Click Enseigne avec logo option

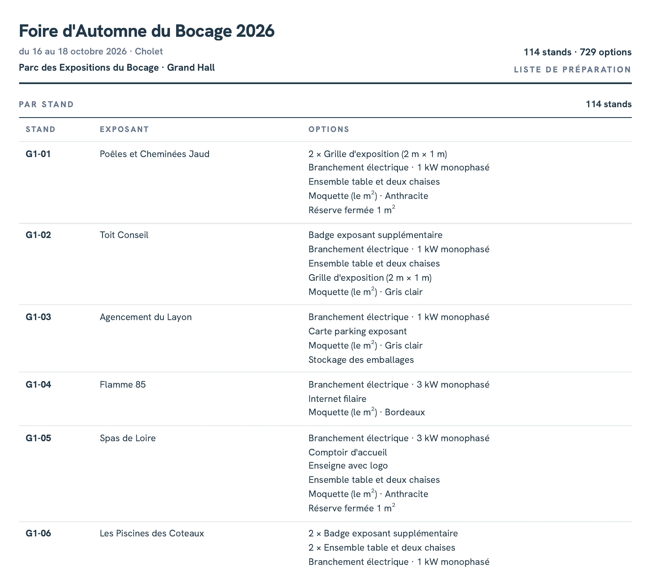[348, 466]
